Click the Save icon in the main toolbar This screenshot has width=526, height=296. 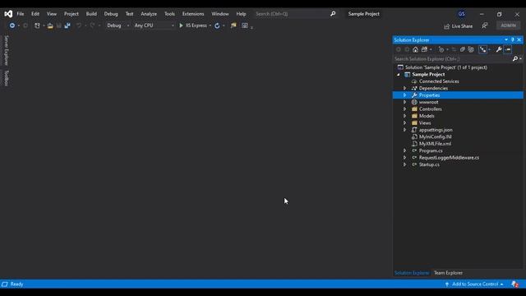pyautogui.click(x=58, y=25)
